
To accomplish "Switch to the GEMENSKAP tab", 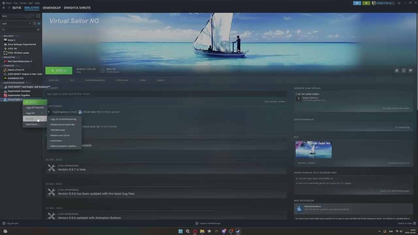I will tap(52, 8).
